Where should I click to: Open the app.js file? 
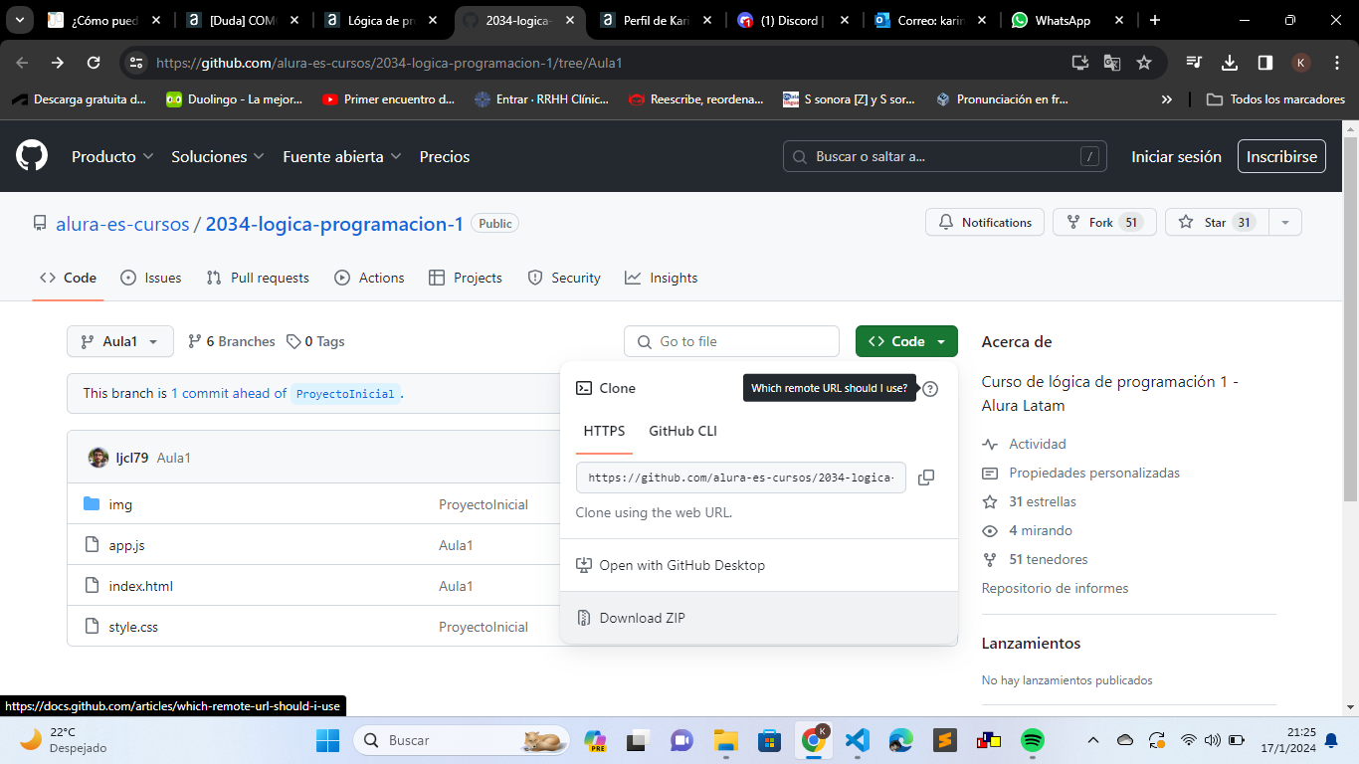pos(126,545)
